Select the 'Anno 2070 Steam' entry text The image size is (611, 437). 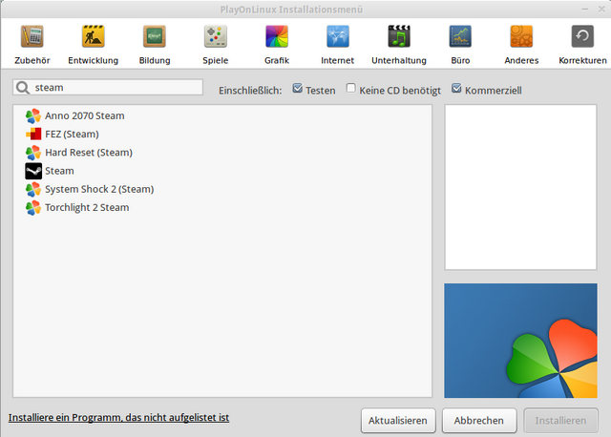tap(85, 116)
